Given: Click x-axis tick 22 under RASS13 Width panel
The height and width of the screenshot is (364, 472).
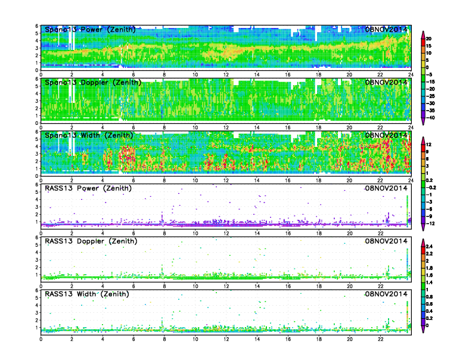Looking at the screenshot, I should (x=380, y=340).
